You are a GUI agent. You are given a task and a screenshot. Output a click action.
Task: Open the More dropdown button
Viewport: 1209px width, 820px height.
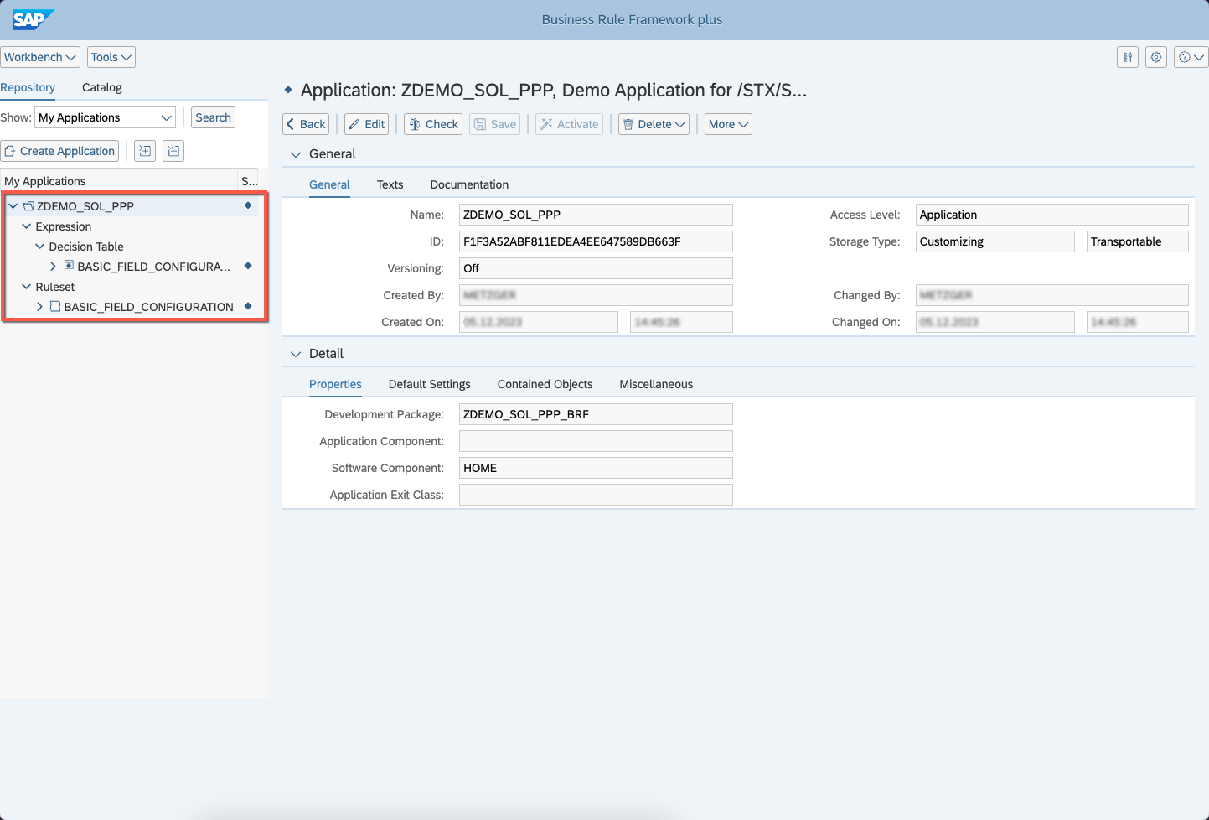tap(728, 124)
